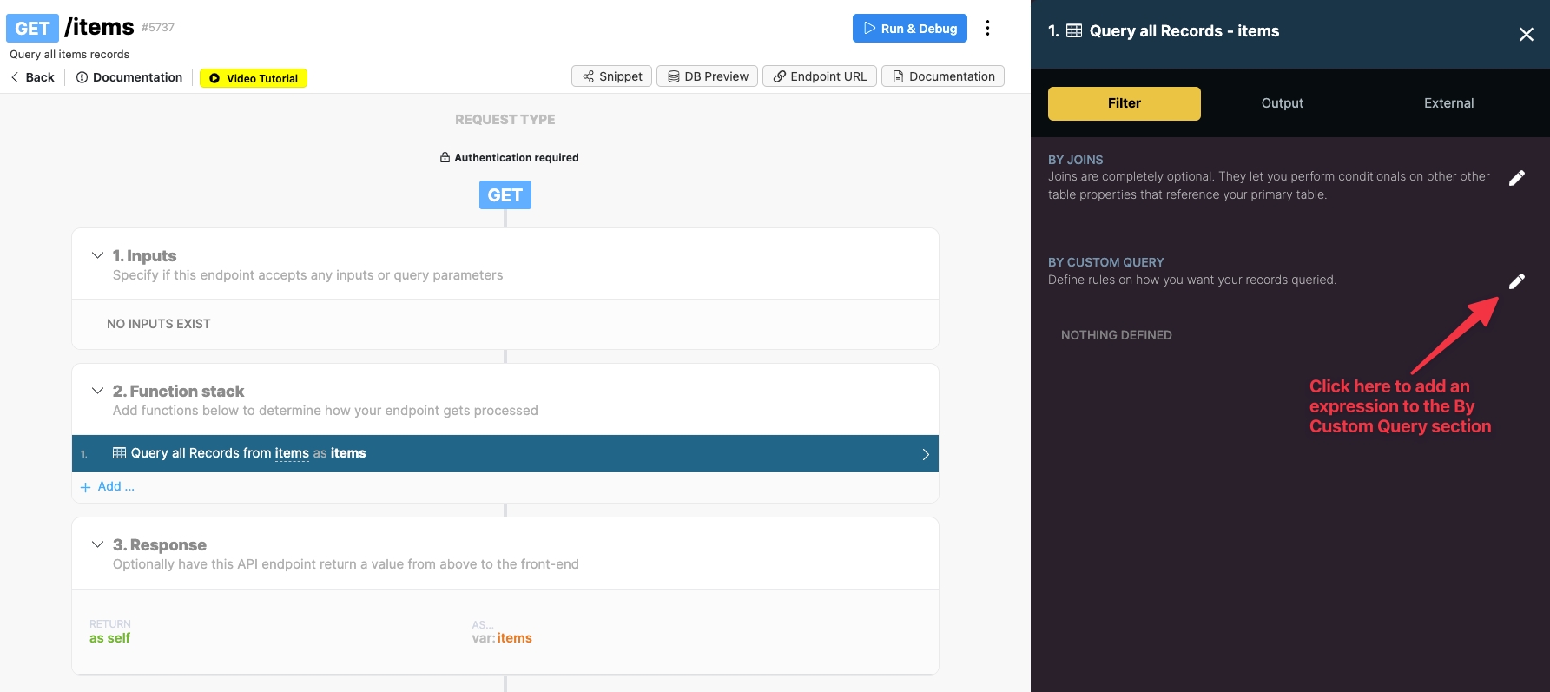
Task: Expand the Query all Records row chevron
Action: pyautogui.click(x=926, y=454)
